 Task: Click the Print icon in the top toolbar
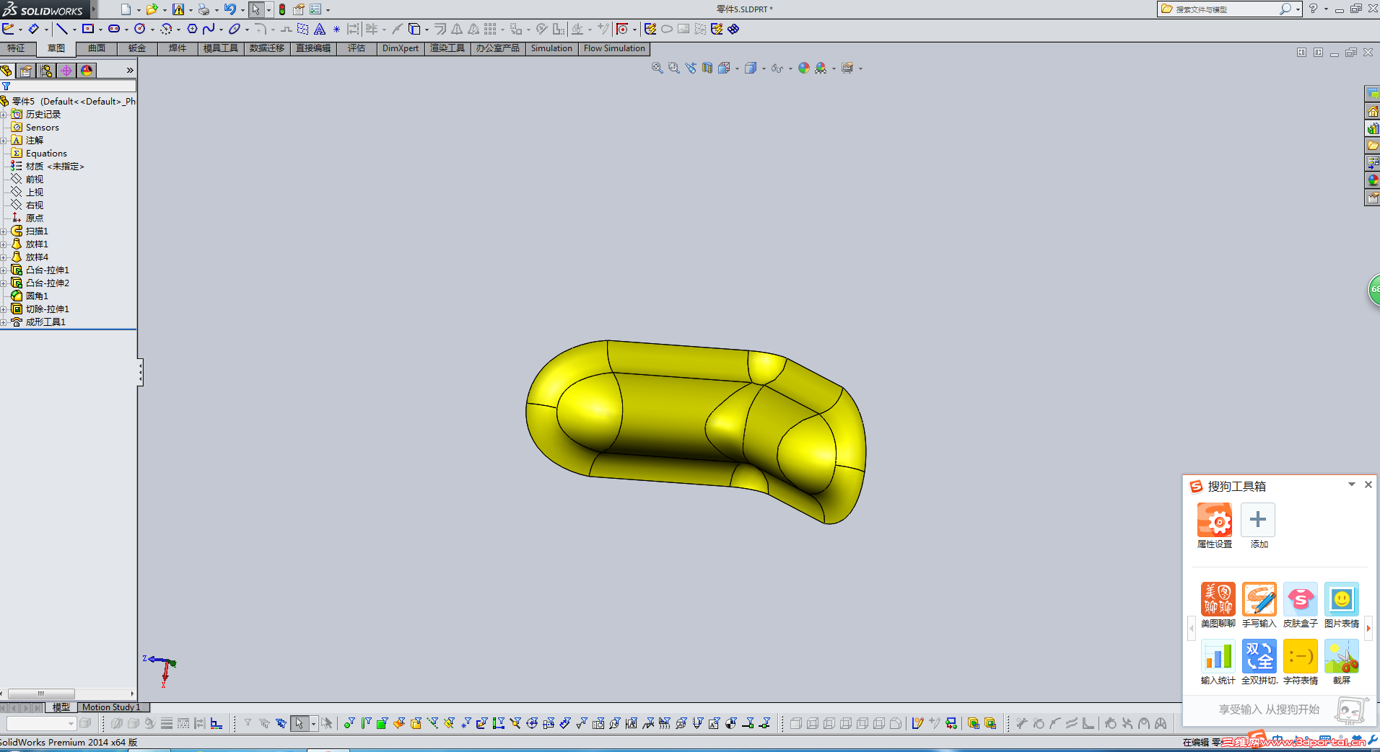[x=204, y=9]
